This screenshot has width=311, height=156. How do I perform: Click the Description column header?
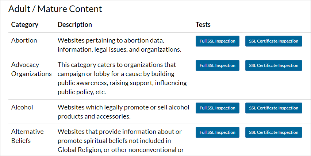pyautogui.click(x=75, y=25)
